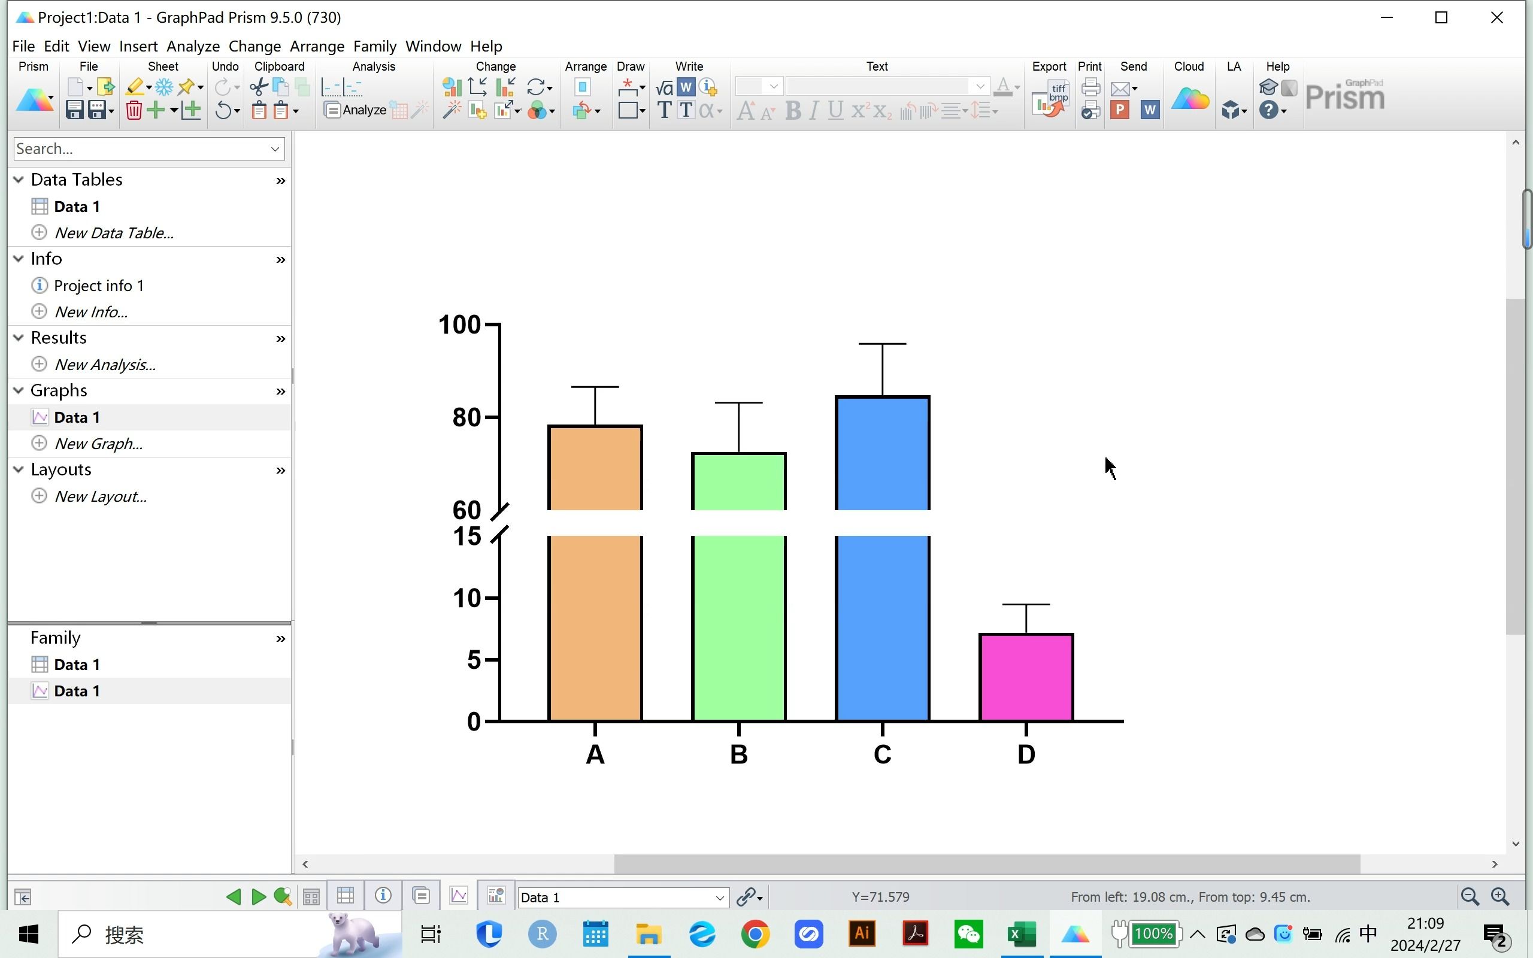Click the scissors Cut icon
Screen dimensions: 1533x958
pos(258,87)
